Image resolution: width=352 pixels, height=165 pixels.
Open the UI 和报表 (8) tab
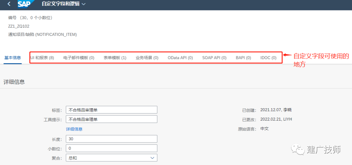pos(42,58)
